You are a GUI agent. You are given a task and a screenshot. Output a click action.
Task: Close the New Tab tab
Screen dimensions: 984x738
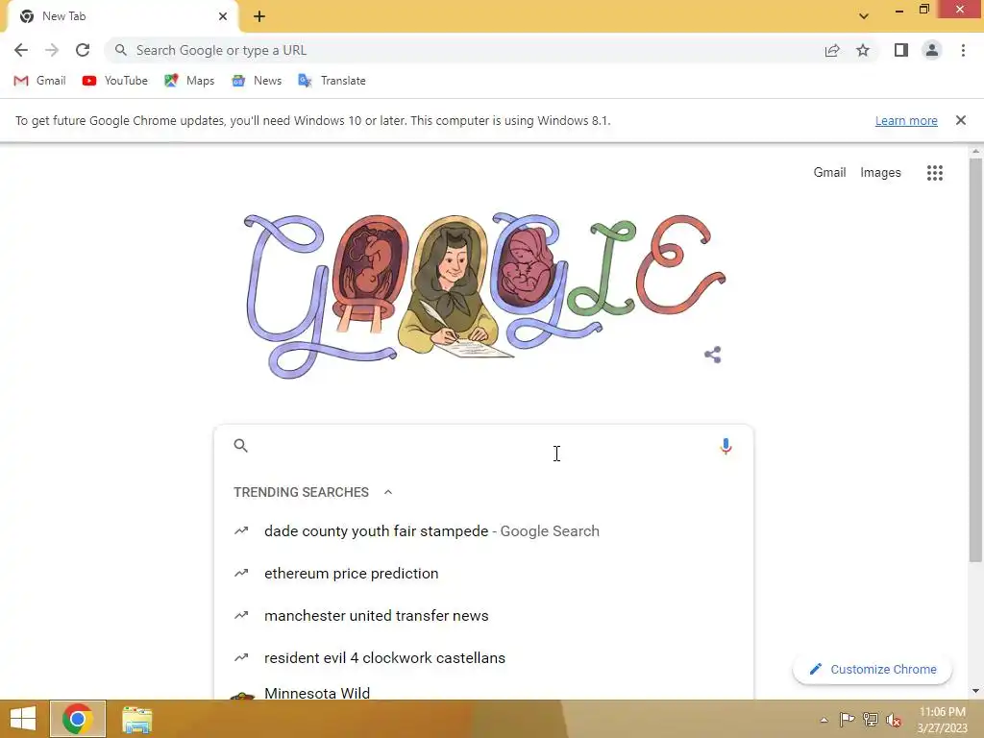[223, 16]
